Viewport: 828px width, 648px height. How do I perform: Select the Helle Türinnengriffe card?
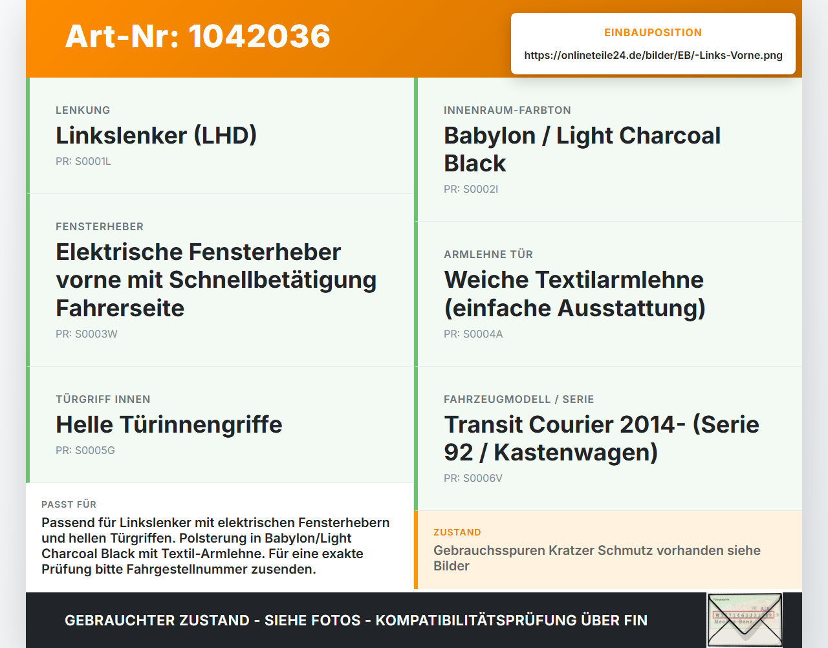click(x=220, y=425)
